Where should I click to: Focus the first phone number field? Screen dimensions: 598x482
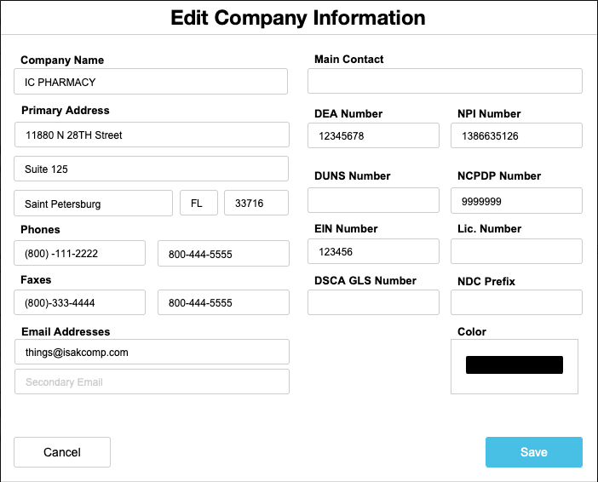pos(80,254)
